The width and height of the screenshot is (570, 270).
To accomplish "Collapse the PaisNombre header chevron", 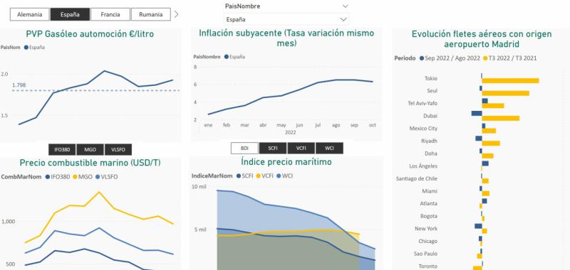I will [x=346, y=6].
